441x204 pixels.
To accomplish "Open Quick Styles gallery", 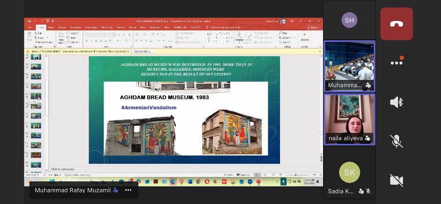I will (x=249, y=38).
